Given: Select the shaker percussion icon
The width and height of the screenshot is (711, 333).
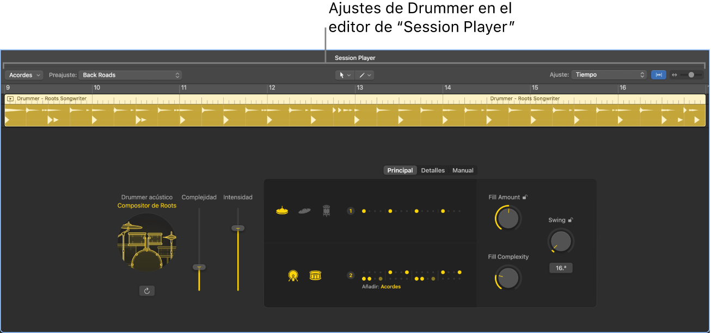Looking at the screenshot, I should click(x=326, y=211).
